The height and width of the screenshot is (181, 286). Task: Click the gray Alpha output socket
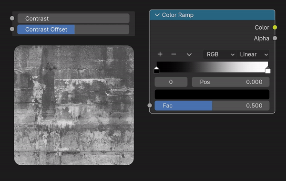pyautogui.click(x=275, y=38)
